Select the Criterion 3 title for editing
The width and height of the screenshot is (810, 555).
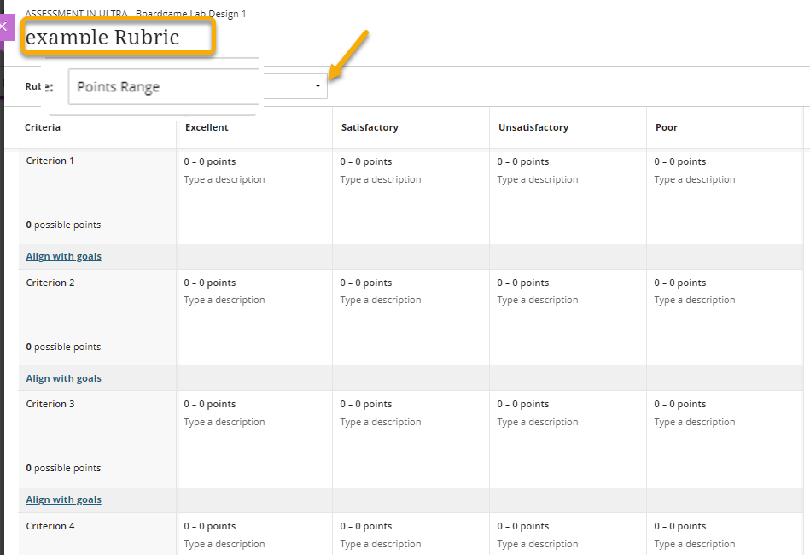(x=50, y=403)
